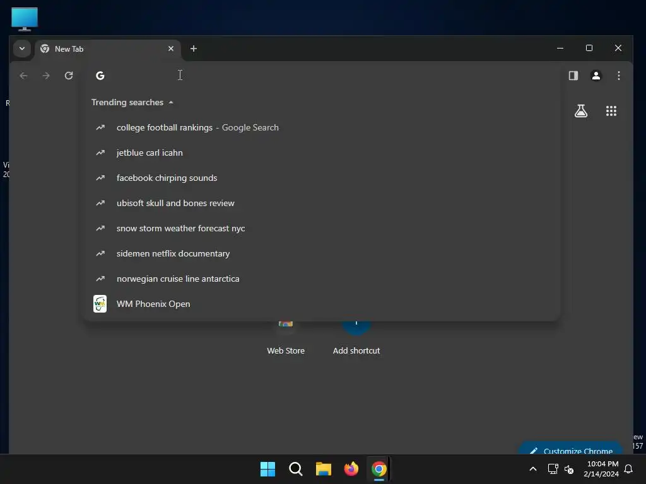Image resolution: width=646 pixels, height=484 pixels.
Task: Select the WM Phoenix Open suggestion
Action: [x=322, y=304]
